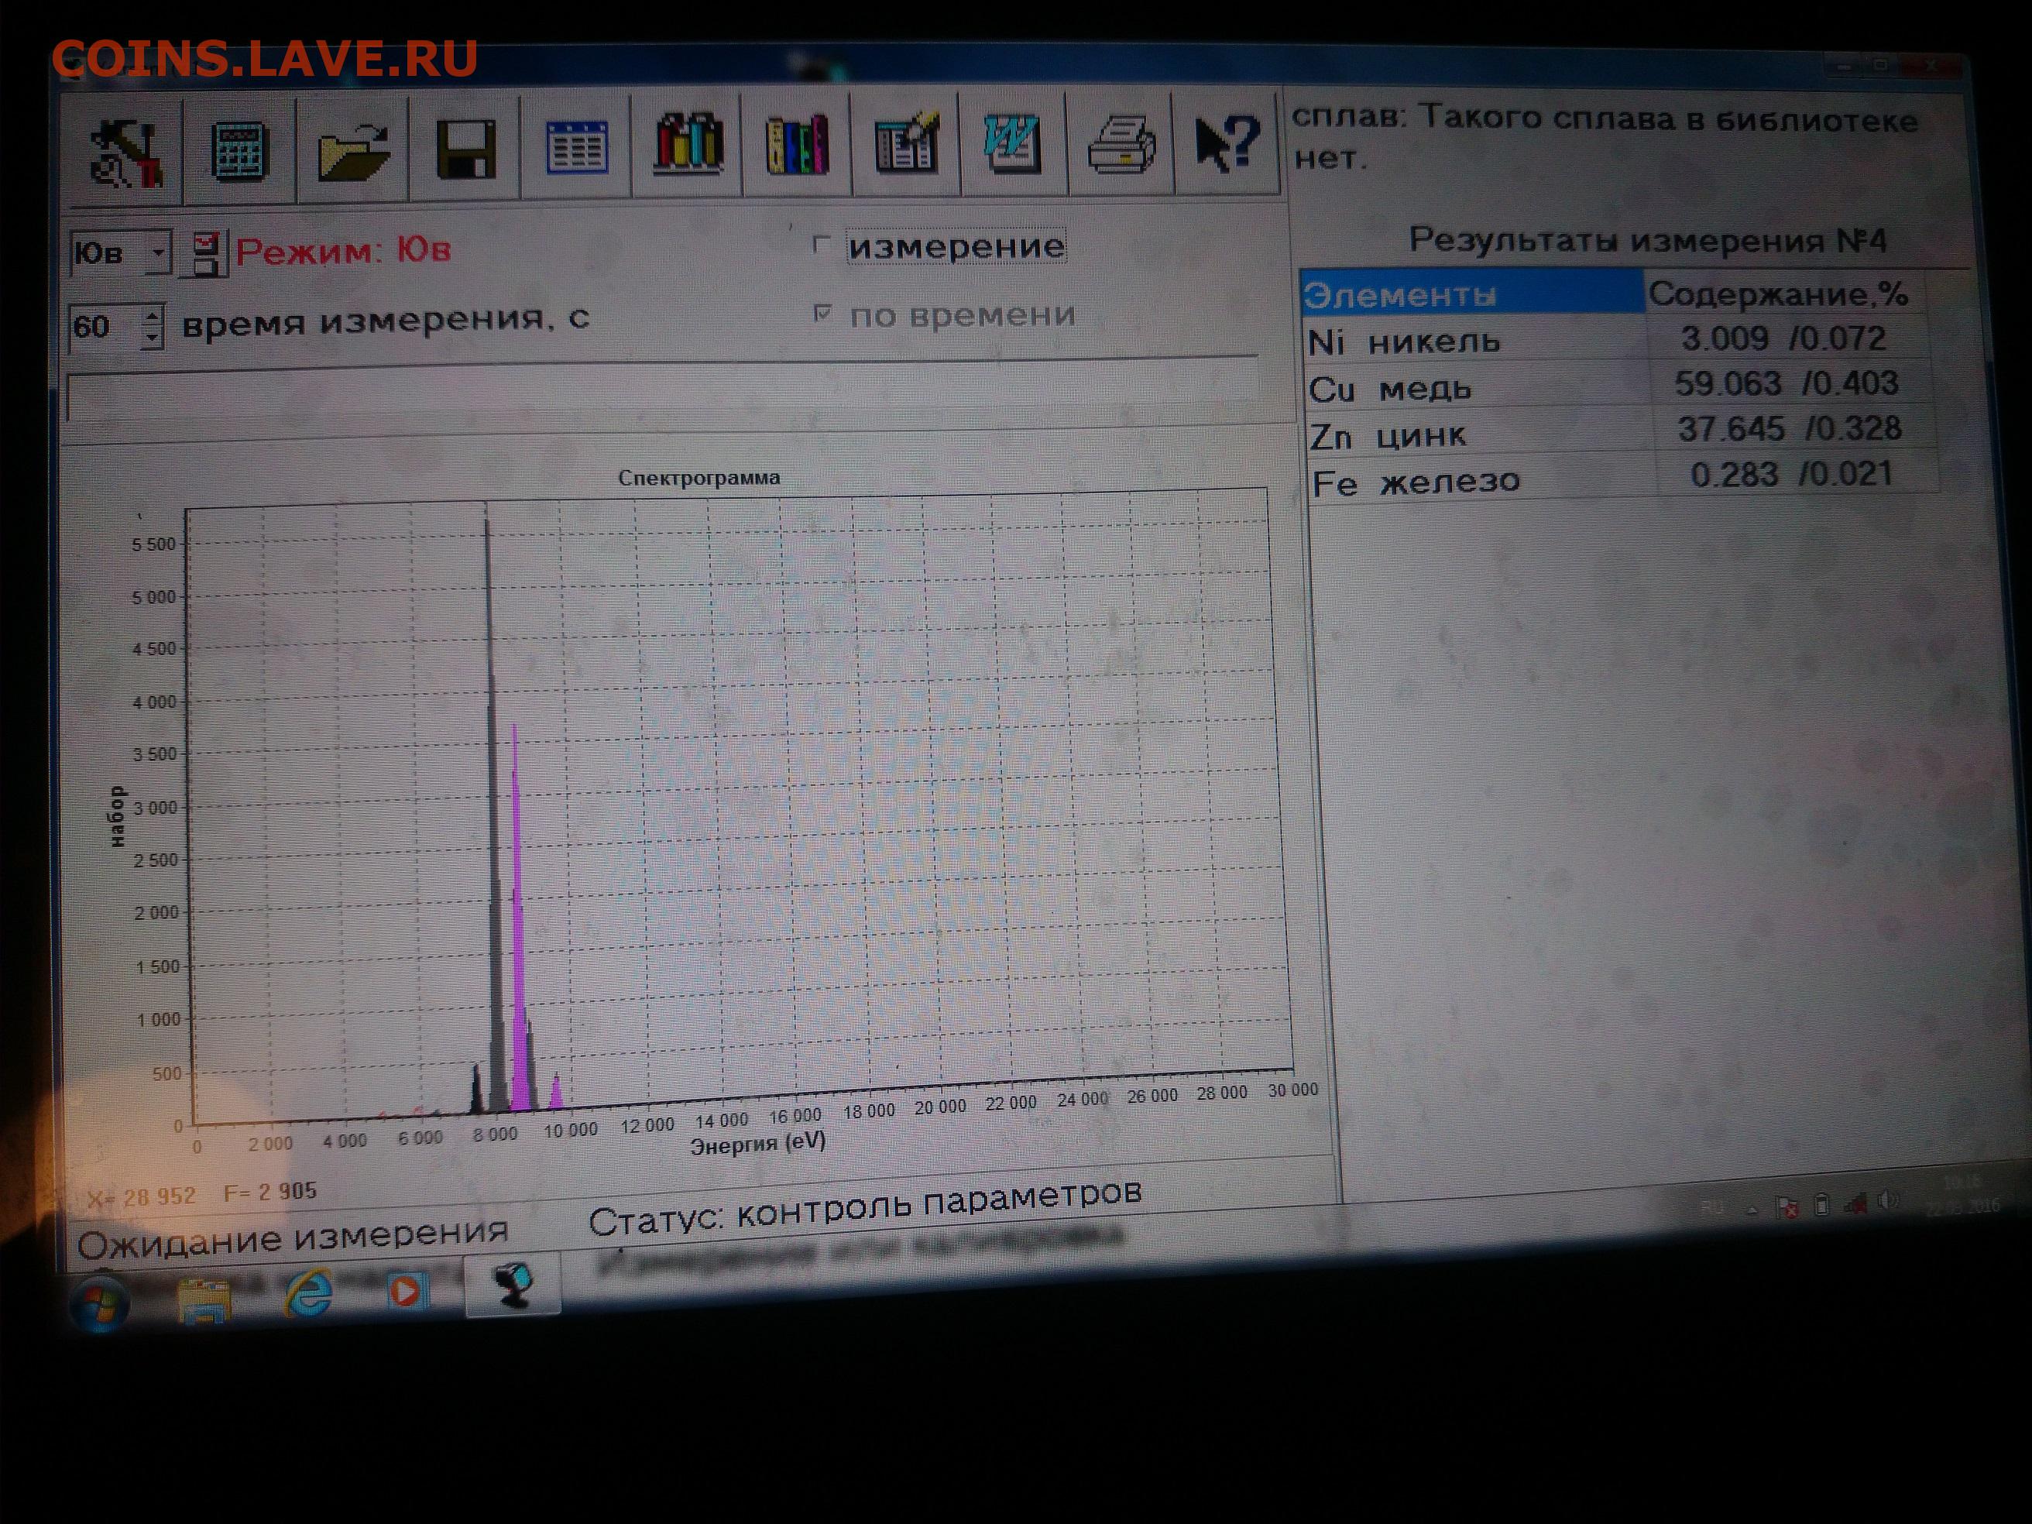Open the Юв mode dropdown
This screenshot has width=2032, height=1524.
tap(158, 252)
